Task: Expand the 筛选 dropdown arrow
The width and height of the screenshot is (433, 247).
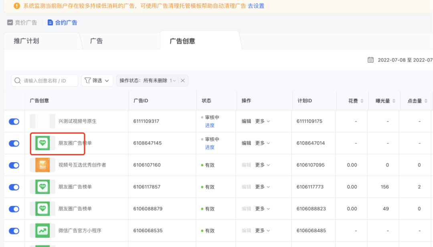Action: 107,80
